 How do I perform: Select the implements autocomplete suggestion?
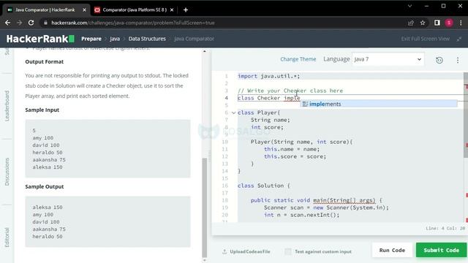coord(379,104)
